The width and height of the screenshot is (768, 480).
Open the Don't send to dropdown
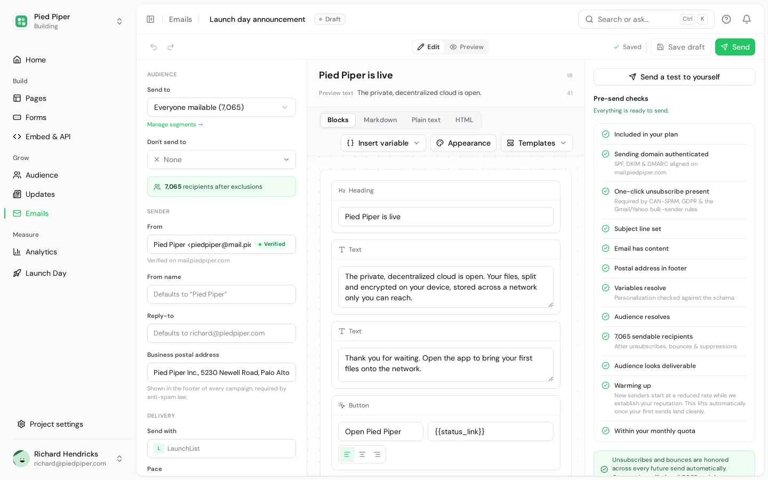click(221, 159)
